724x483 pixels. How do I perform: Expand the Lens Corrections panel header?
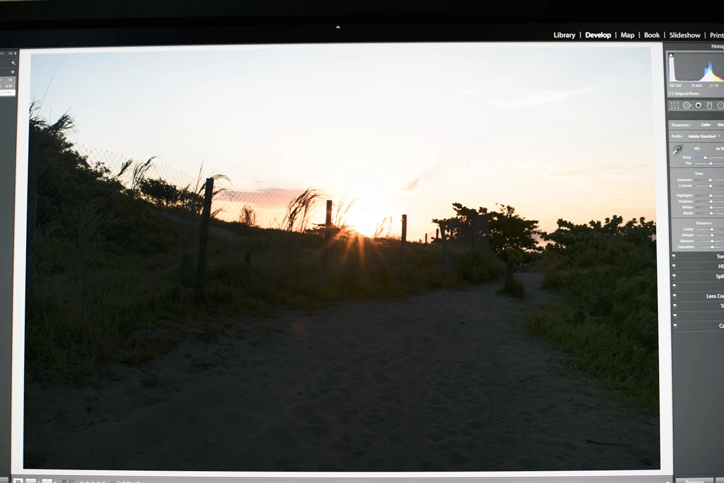click(x=698, y=295)
